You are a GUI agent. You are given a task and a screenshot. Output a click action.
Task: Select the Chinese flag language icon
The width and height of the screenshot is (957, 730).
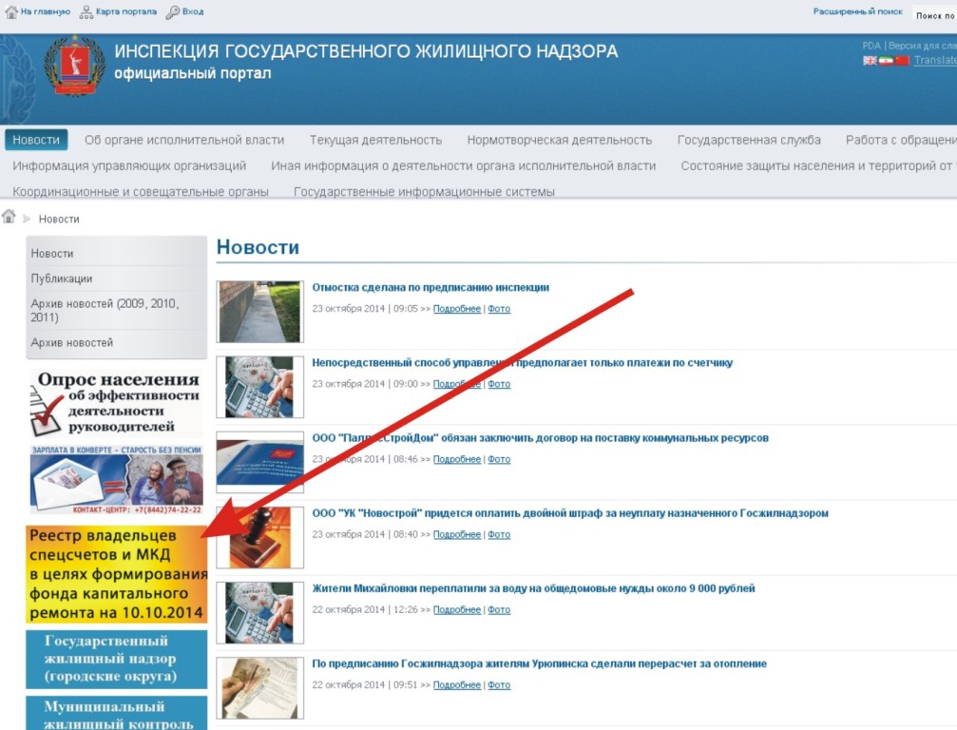(902, 61)
